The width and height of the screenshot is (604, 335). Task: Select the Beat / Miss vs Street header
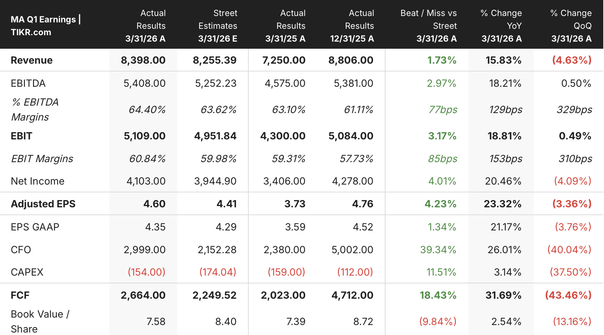coord(428,26)
